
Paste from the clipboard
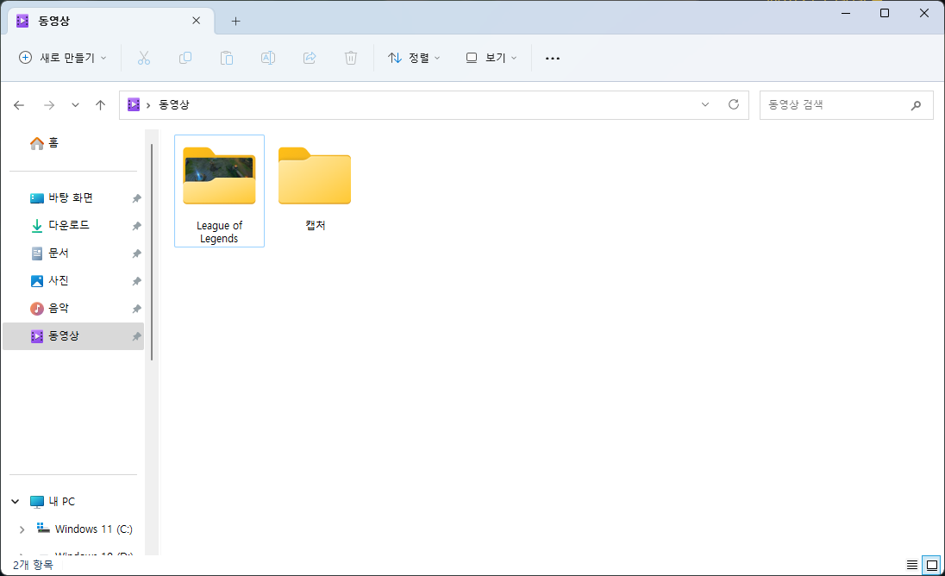click(226, 58)
